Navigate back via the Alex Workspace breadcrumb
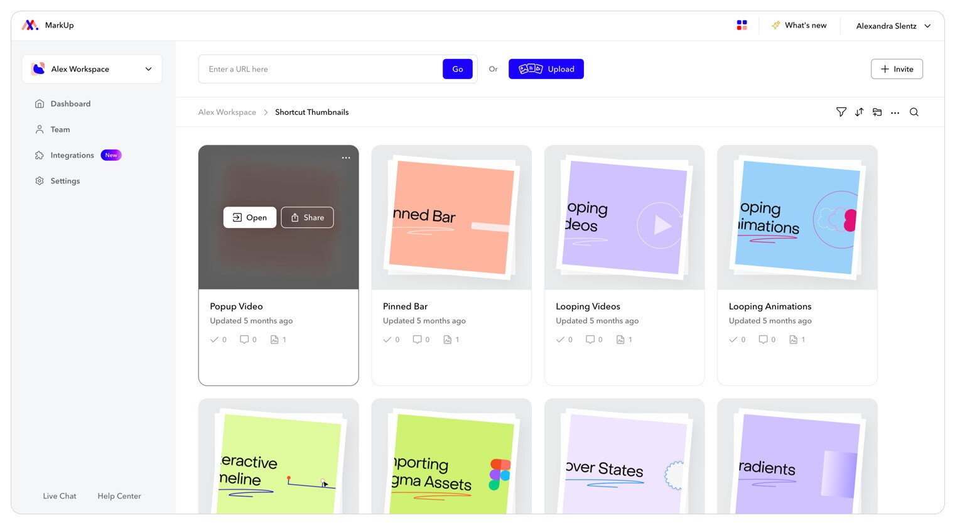Screen dimensions: 955x525 click(227, 112)
